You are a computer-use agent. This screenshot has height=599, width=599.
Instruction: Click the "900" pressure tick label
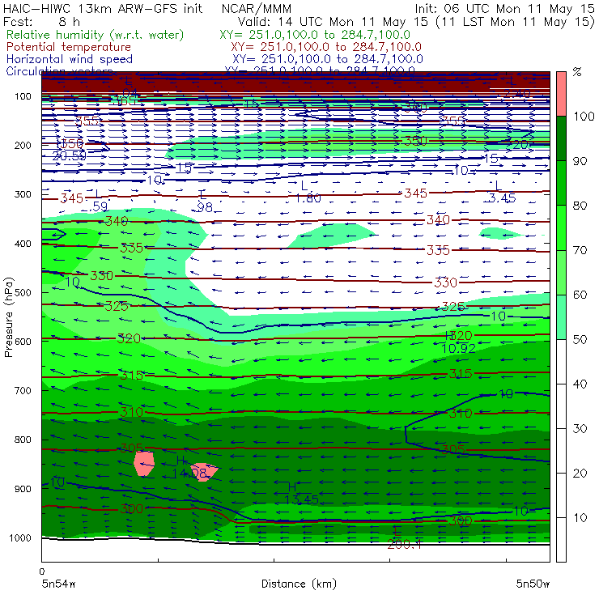(23, 489)
